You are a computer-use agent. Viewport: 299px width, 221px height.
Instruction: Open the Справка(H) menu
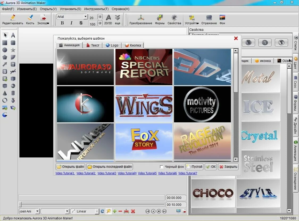click(x=120, y=9)
